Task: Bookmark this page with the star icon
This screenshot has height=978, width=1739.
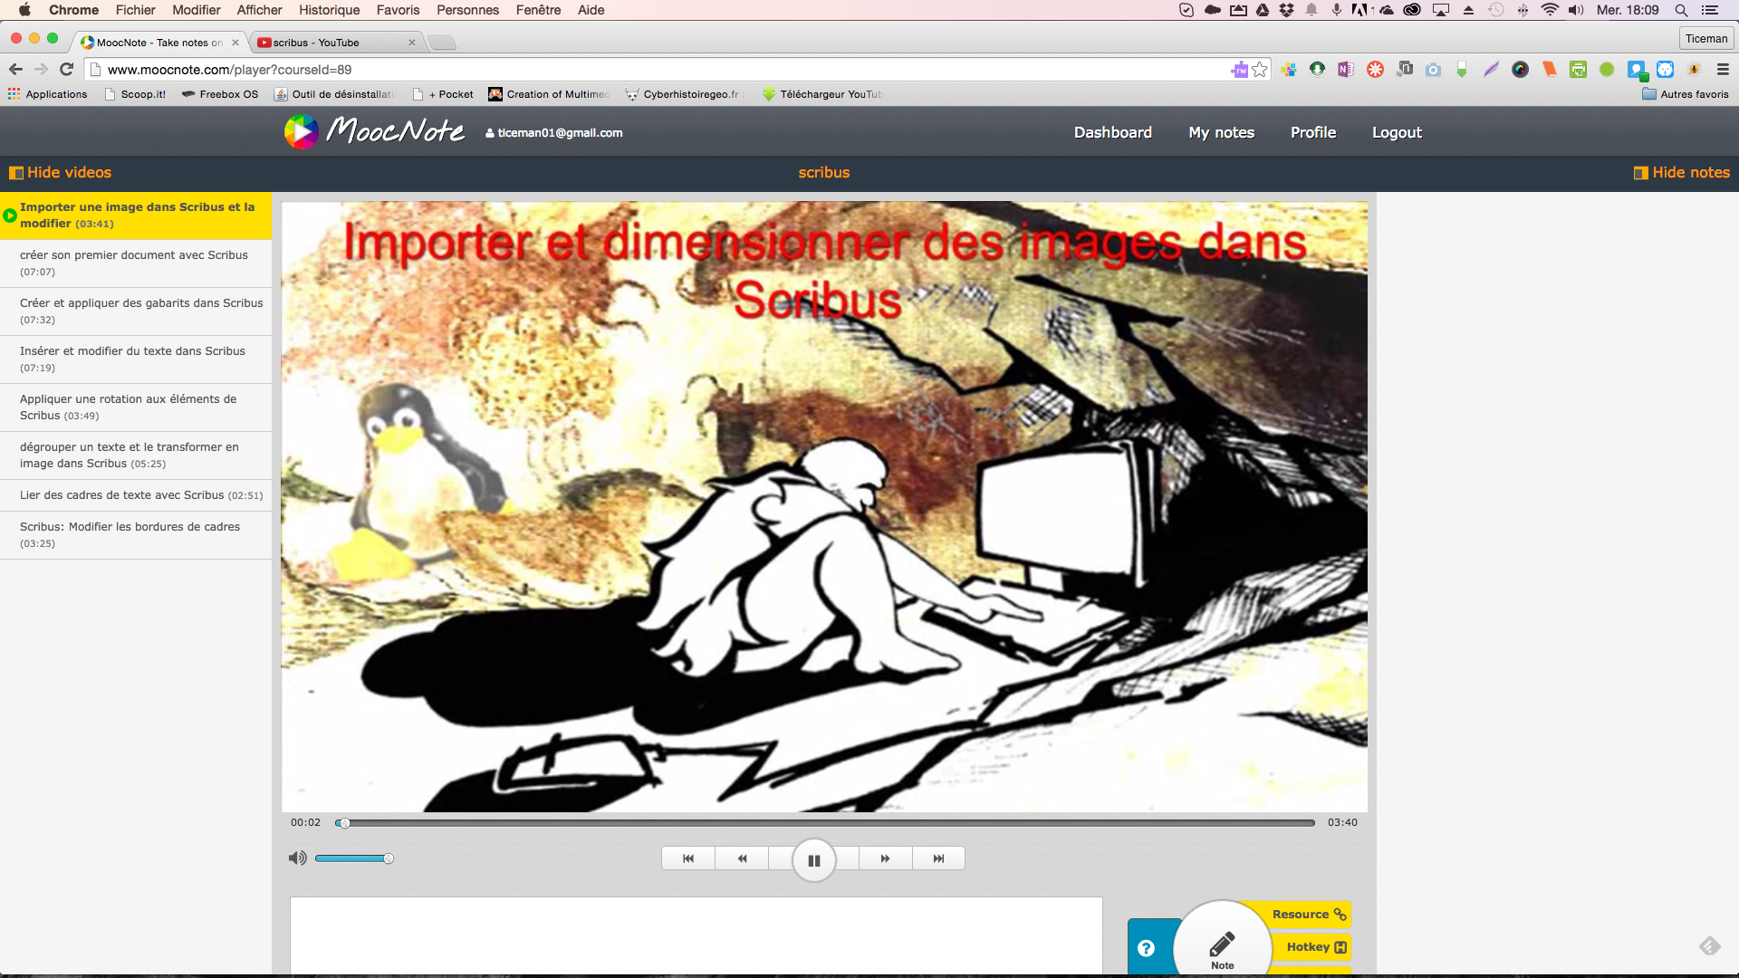Action: [1260, 70]
